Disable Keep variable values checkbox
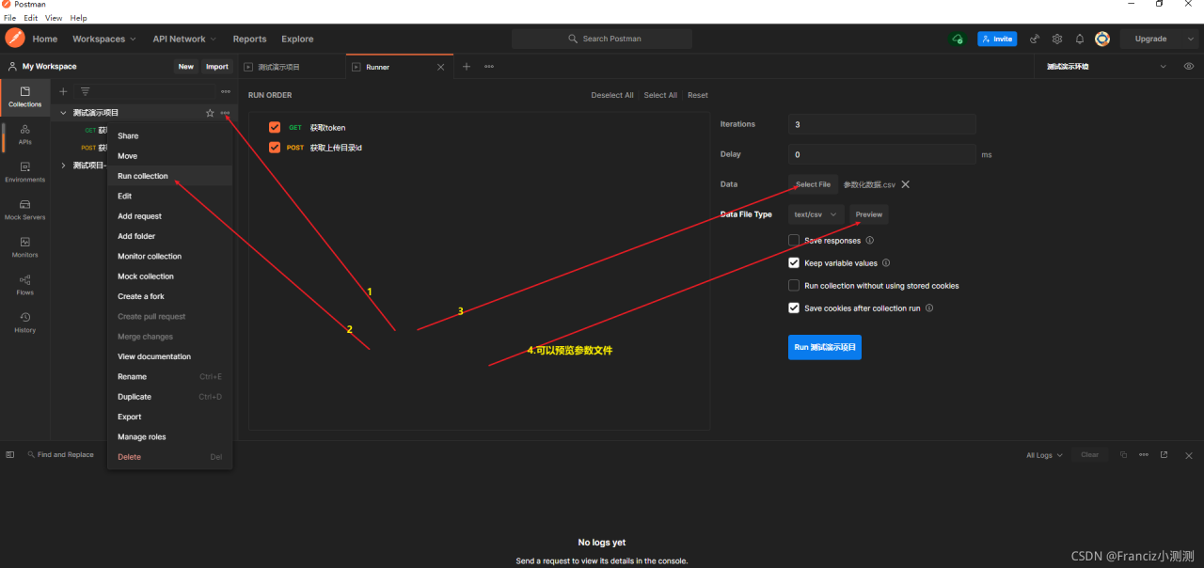This screenshot has width=1204, height=568. (x=794, y=263)
